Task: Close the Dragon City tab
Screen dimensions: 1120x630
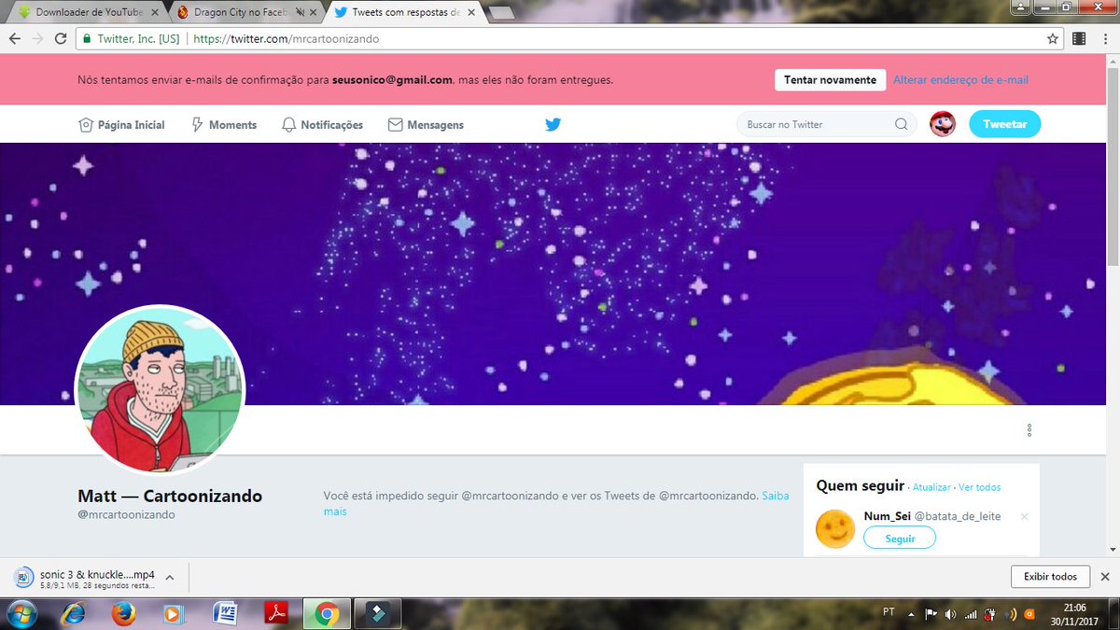Action: pos(313,12)
